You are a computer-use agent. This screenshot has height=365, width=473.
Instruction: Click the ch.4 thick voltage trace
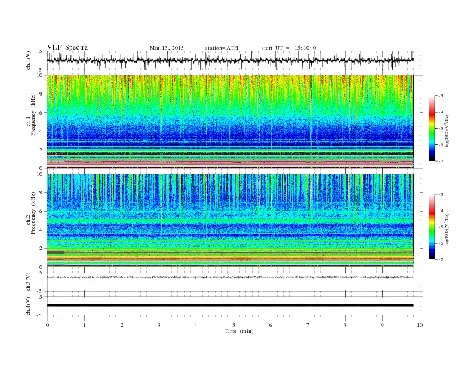click(x=230, y=305)
